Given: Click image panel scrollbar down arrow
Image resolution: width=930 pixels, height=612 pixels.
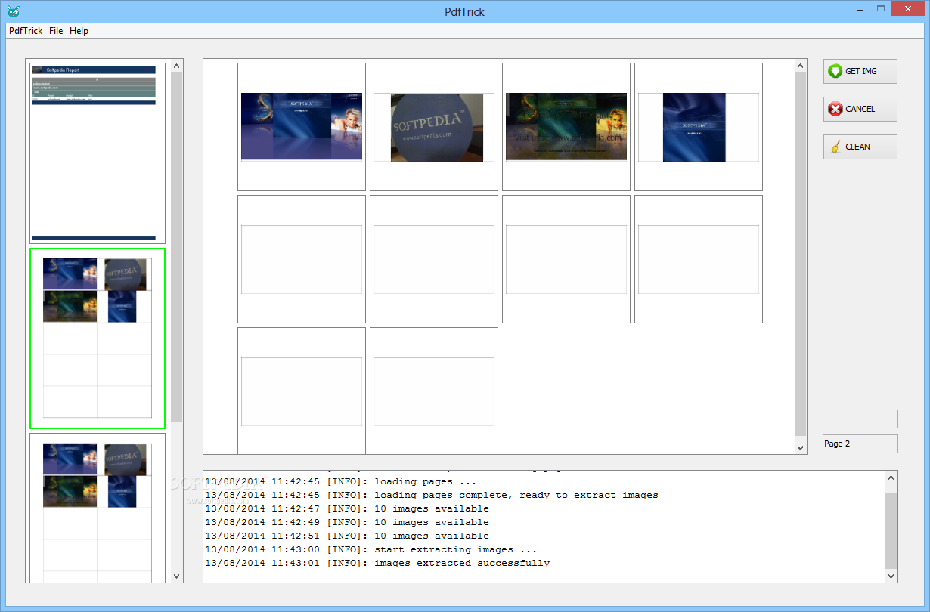Looking at the screenshot, I should coord(801,448).
